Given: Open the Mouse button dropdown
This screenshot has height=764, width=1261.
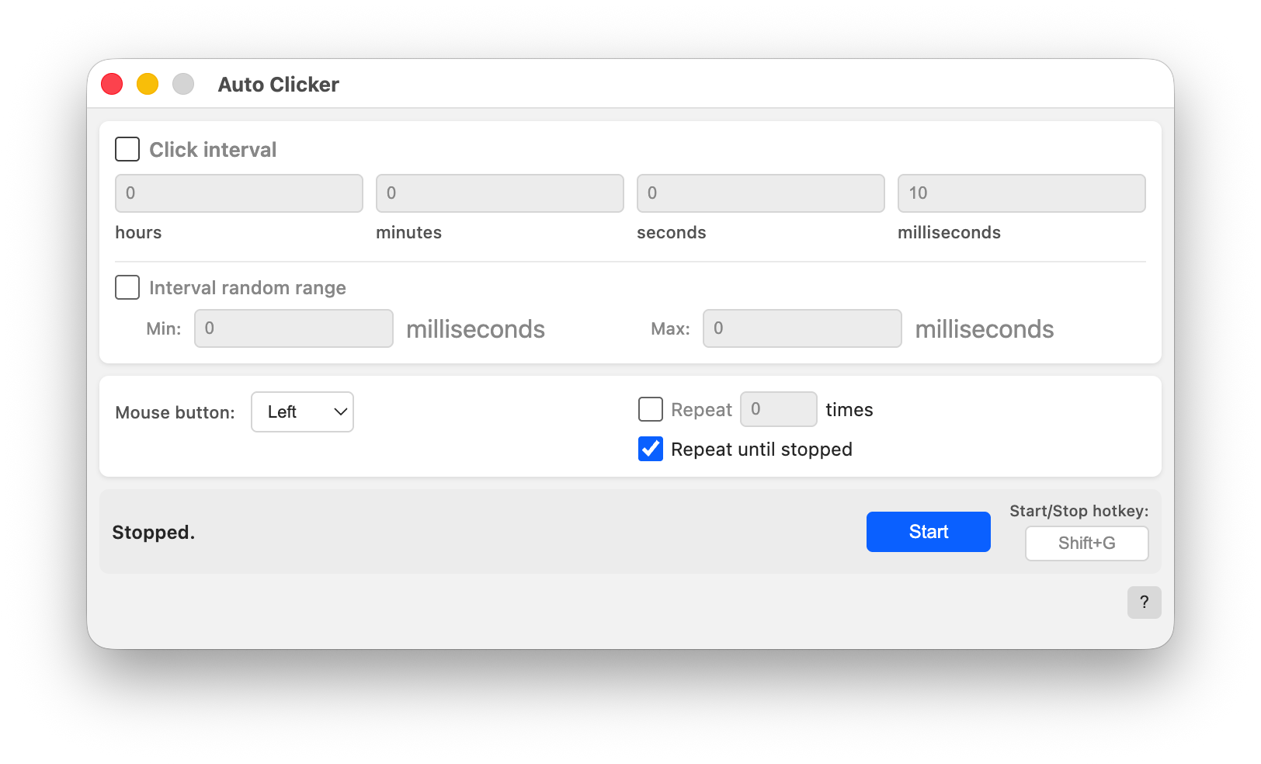Looking at the screenshot, I should pyautogui.click(x=302, y=412).
